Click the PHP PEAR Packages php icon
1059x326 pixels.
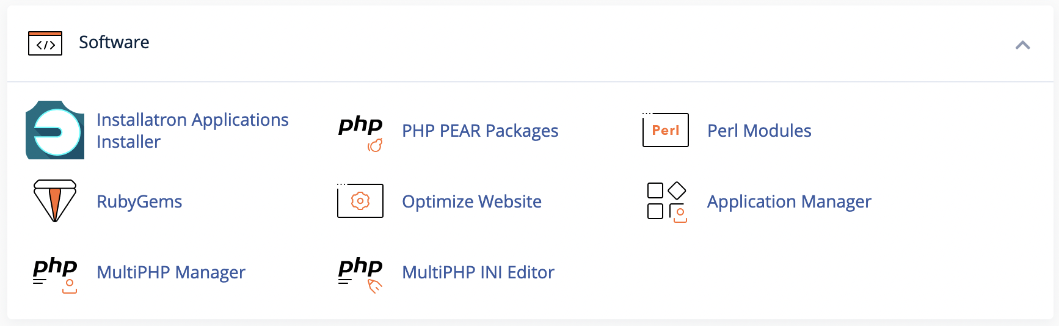[x=360, y=132]
